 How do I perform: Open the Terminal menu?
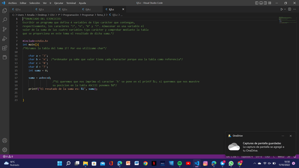point(71,3)
